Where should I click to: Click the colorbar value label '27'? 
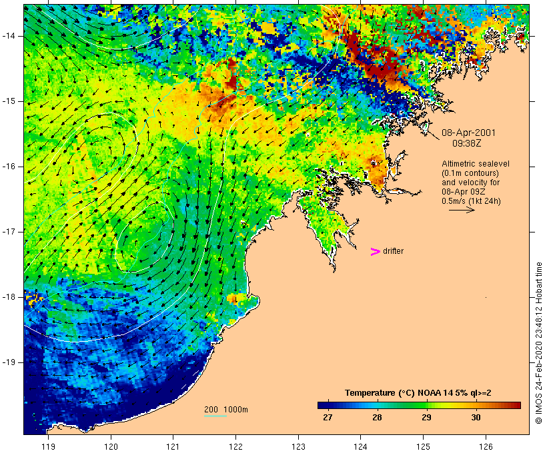pos(328,418)
